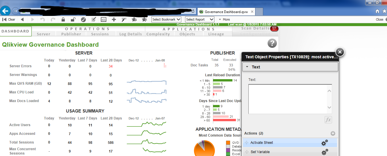Open the Select Bookmark dropdown
This screenshot has width=387, height=156.
tap(166, 19)
